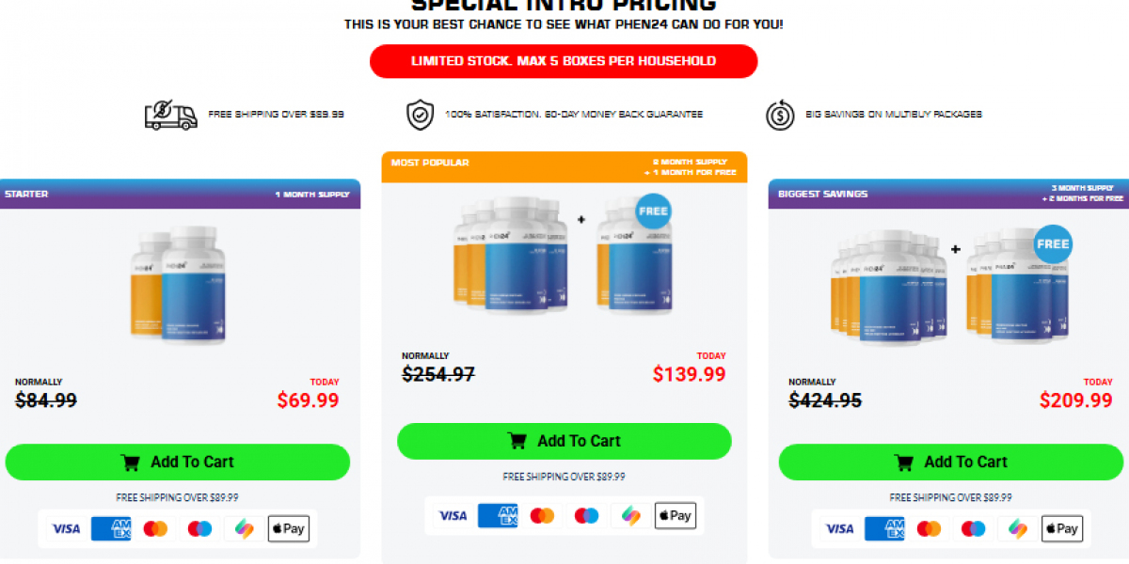
Task: Click the Most Popular orange header tab
Action: pyautogui.click(x=564, y=166)
